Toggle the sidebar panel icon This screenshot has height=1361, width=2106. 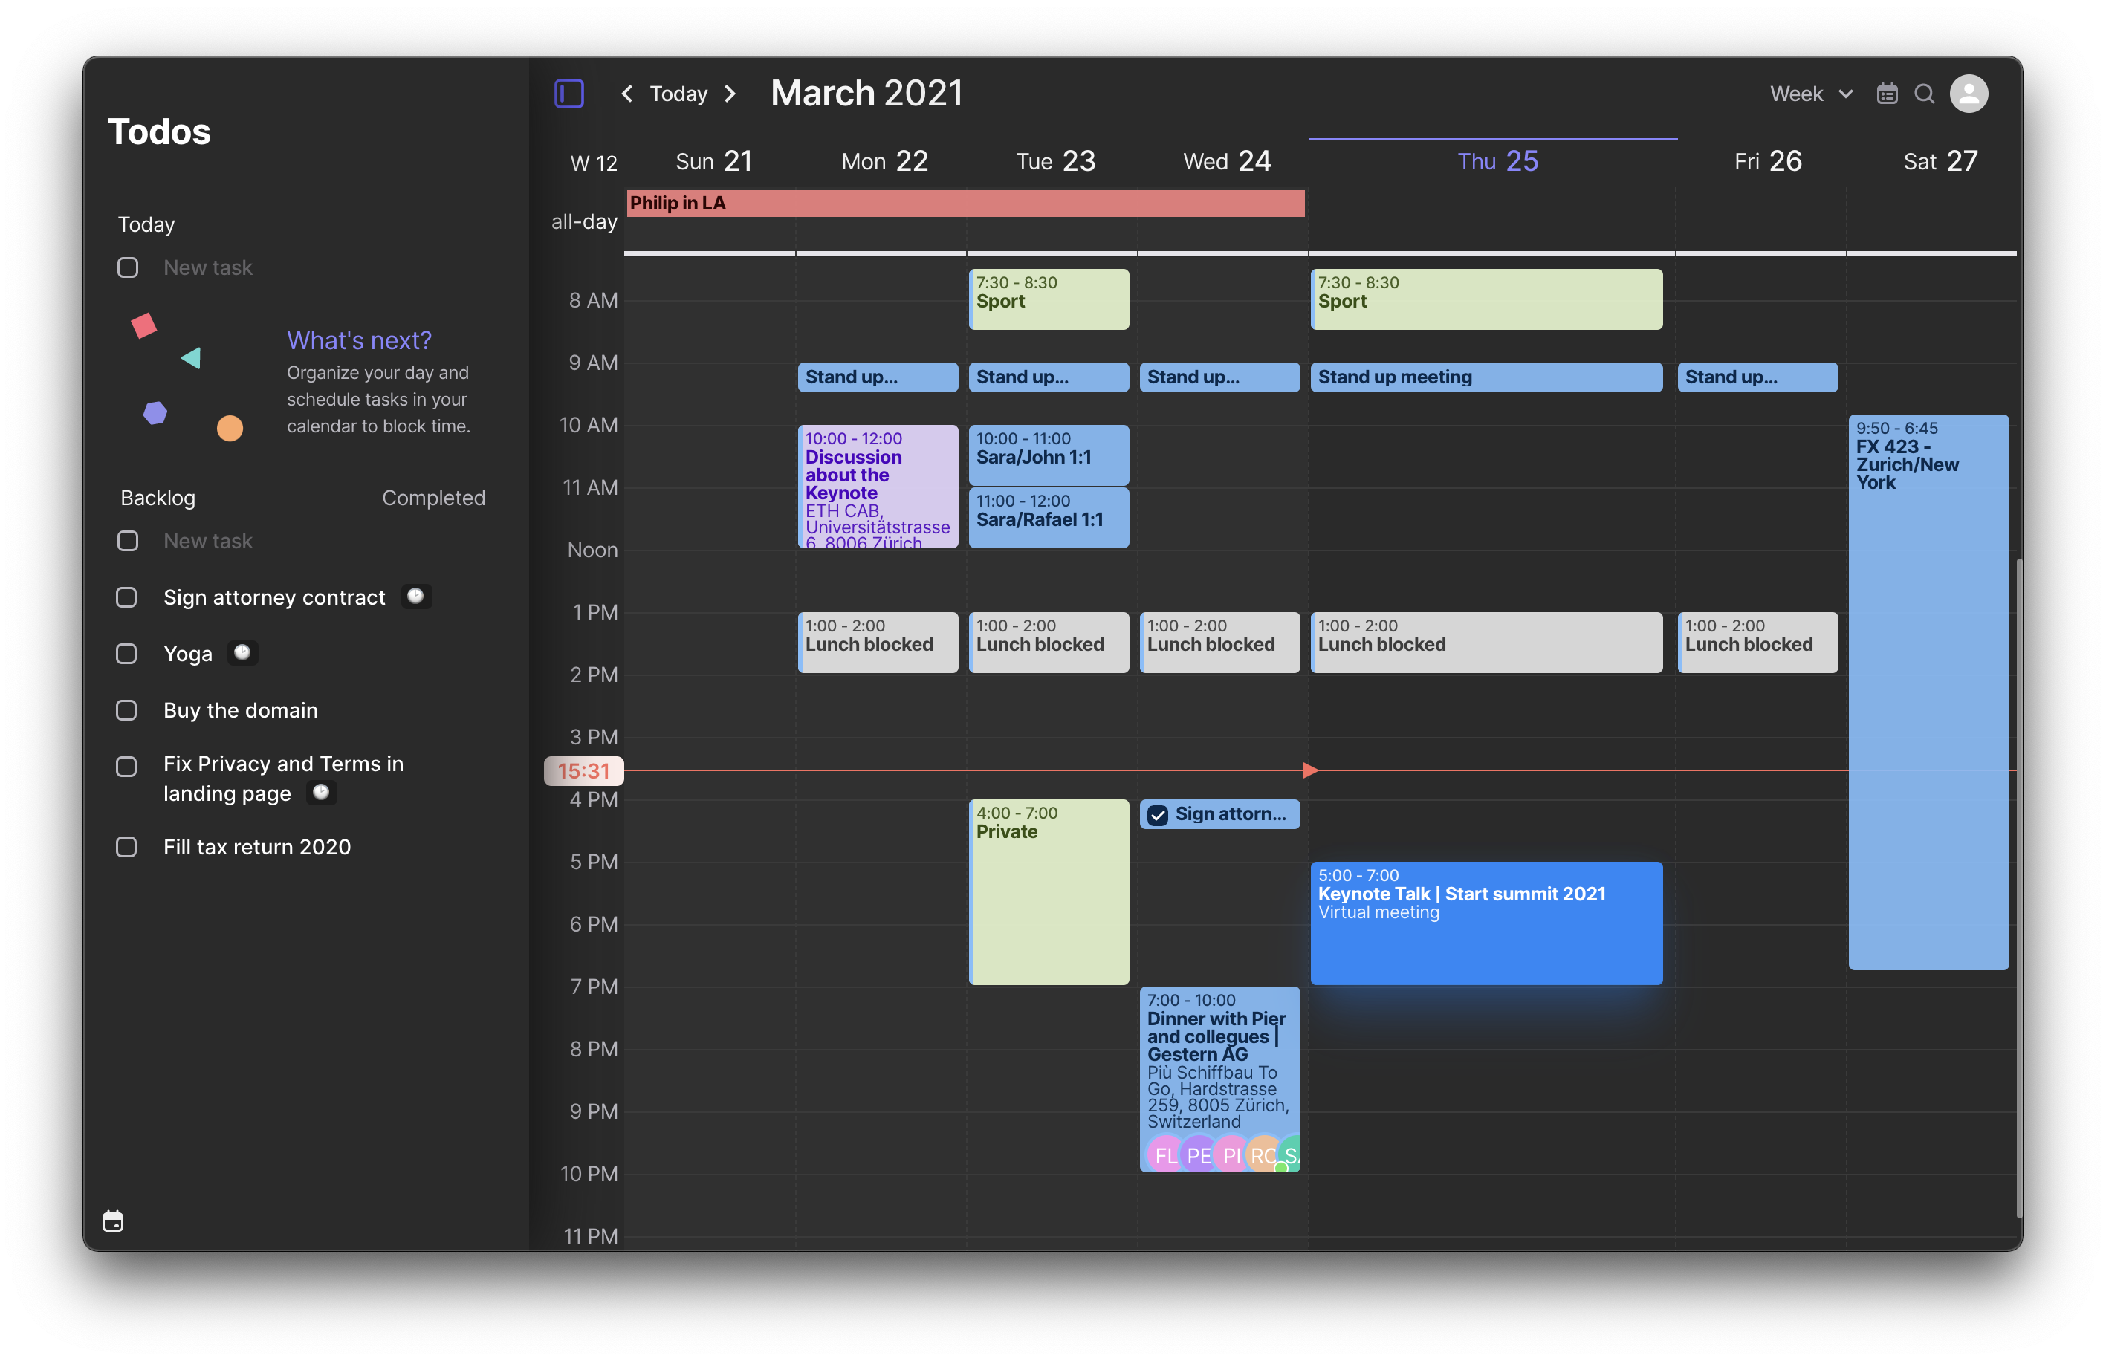point(568,94)
